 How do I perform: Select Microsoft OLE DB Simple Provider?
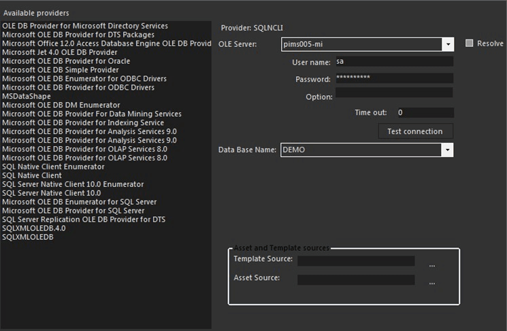61,70
